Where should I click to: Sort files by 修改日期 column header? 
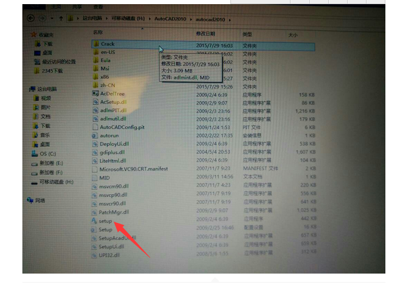(x=206, y=34)
